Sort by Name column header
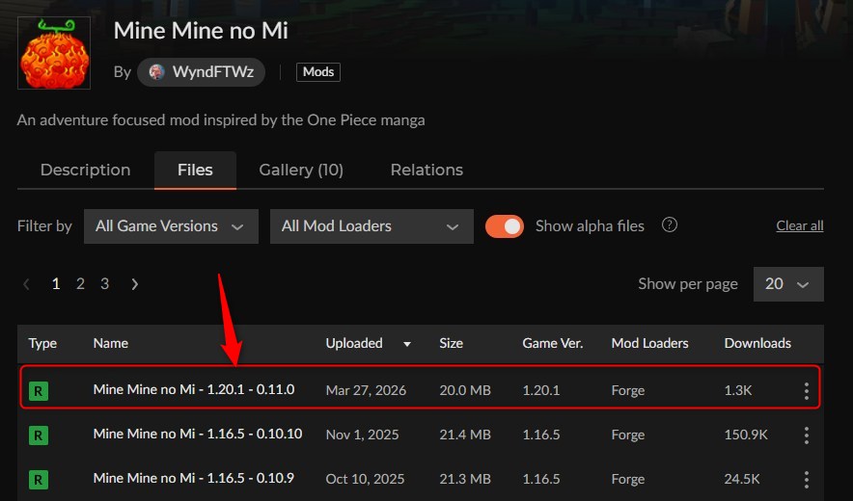853x501 pixels. click(110, 343)
